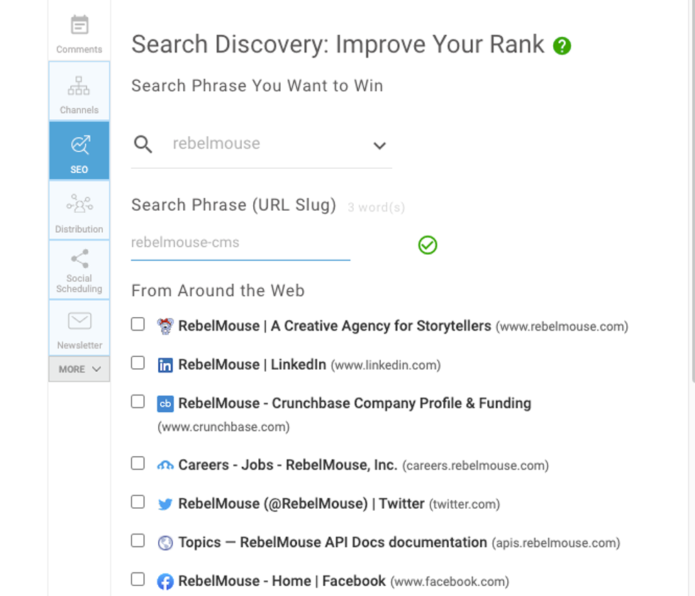Click the Facebook favicon icon
The width and height of the screenshot is (695, 596).
coord(165,582)
